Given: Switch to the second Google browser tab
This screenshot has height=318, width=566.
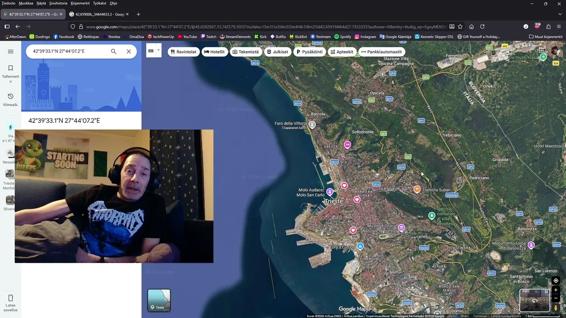Looking at the screenshot, I should [x=96, y=14].
